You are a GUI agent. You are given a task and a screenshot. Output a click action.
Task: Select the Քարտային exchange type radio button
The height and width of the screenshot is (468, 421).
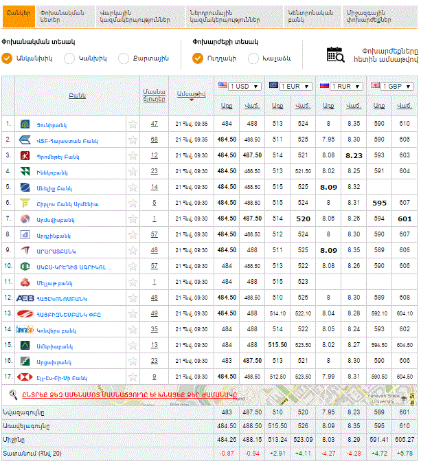pyautogui.click(x=124, y=58)
